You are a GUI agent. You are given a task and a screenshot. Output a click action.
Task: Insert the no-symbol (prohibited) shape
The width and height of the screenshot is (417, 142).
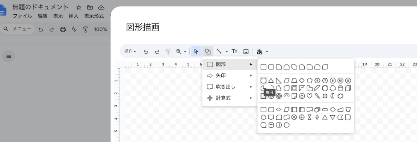click(279, 96)
